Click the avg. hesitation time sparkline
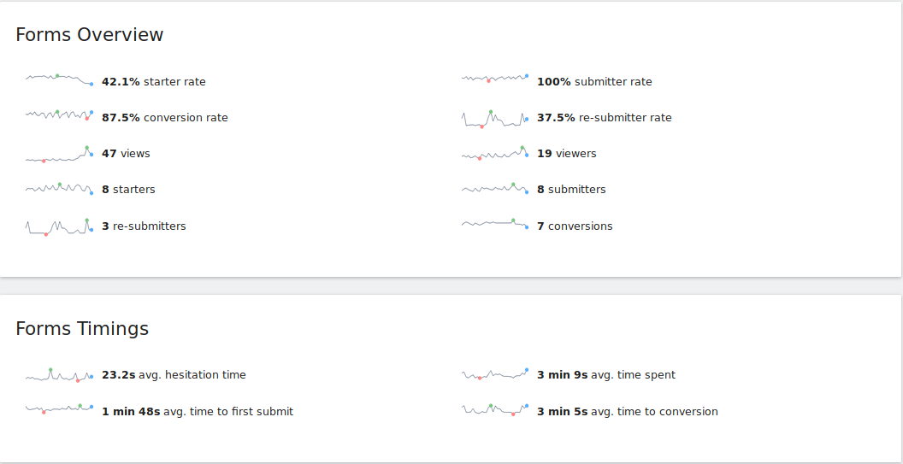 [x=59, y=375]
